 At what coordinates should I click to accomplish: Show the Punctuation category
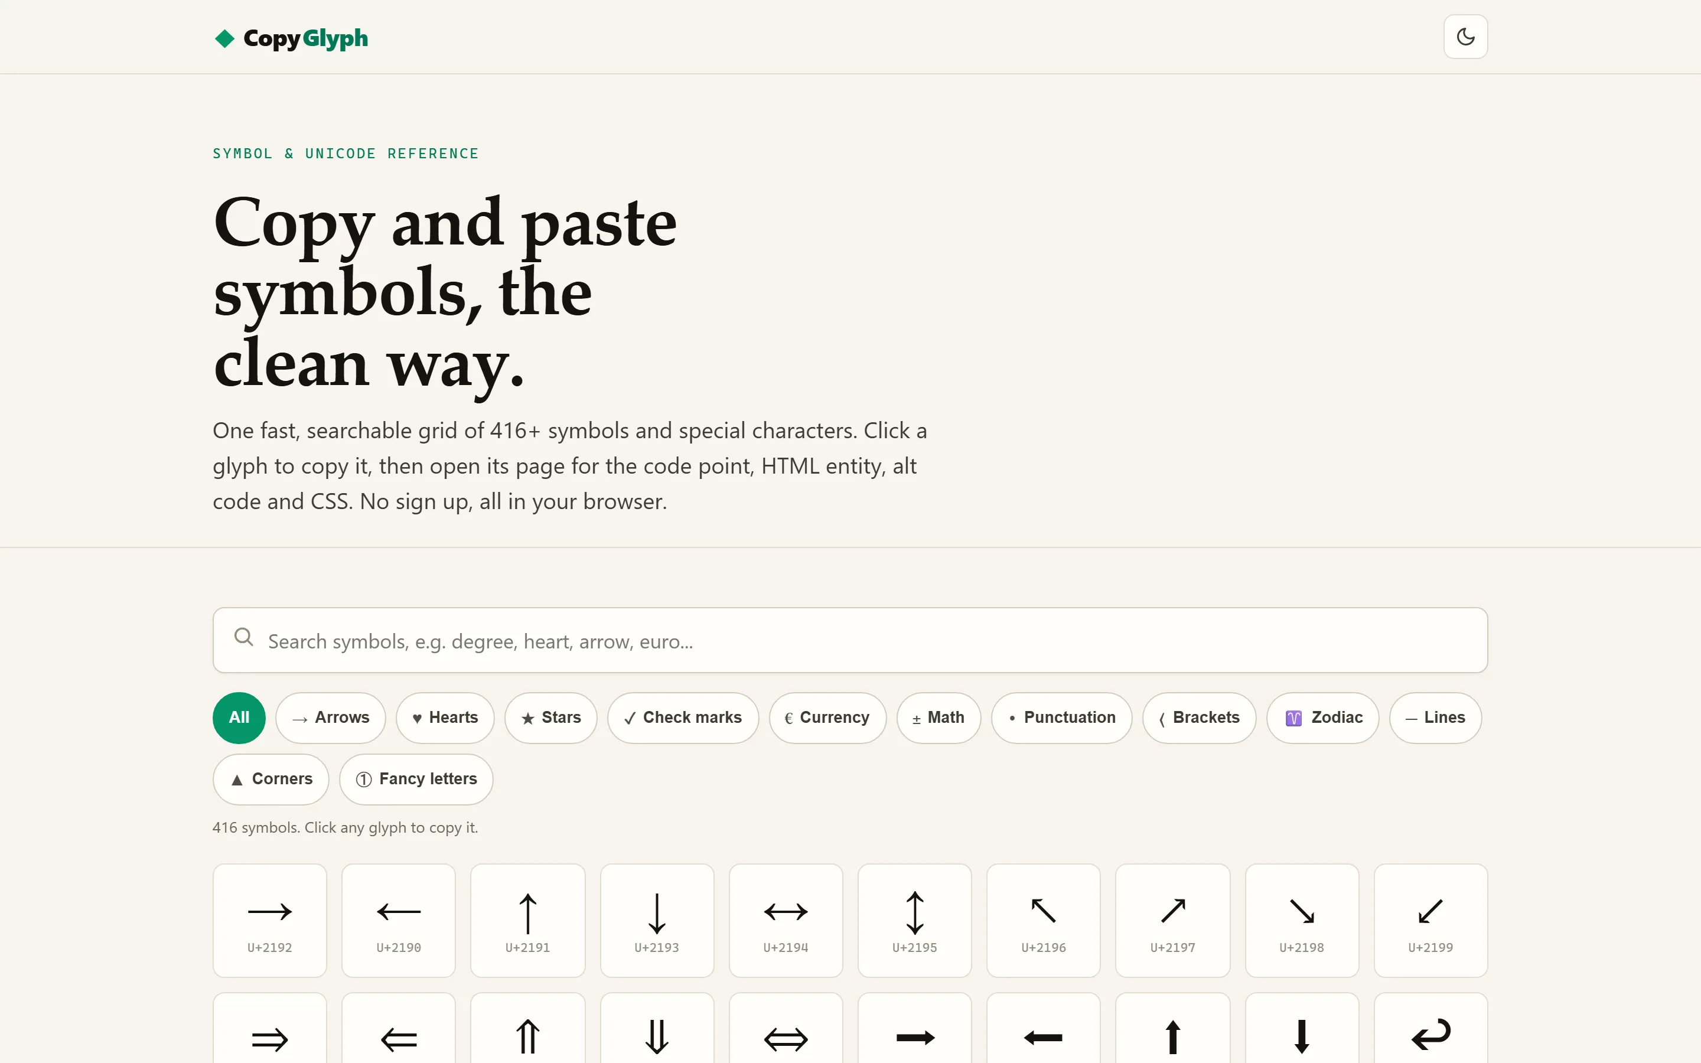1061,717
